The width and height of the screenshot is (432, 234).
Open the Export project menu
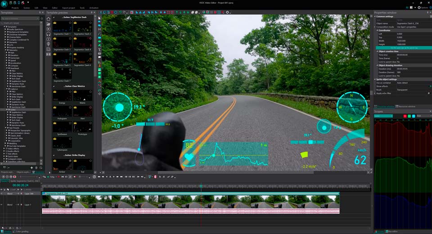pos(68,8)
